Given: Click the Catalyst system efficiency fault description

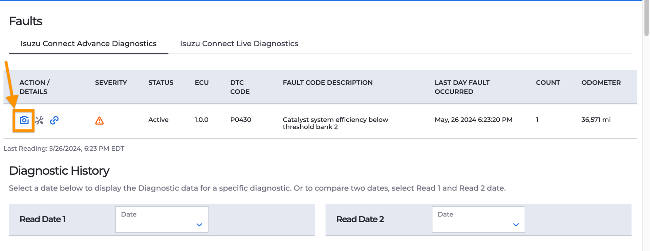Looking at the screenshot, I should (x=335, y=123).
